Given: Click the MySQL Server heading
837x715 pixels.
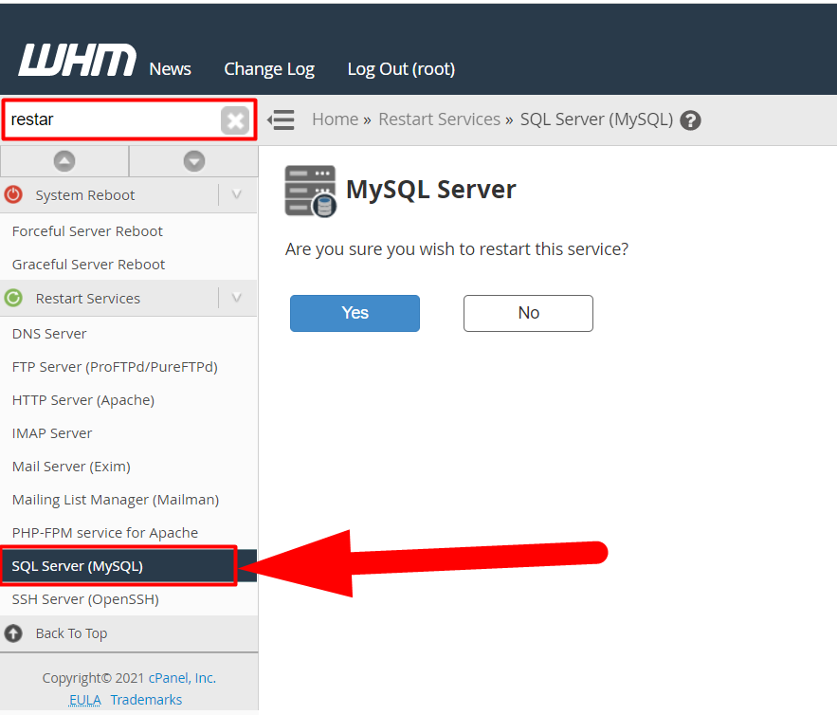Looking at the screenshot, I should coord(430,190).
